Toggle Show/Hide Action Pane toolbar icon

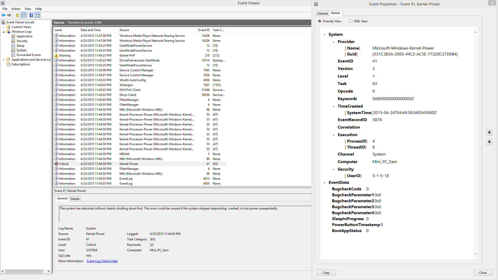coord(38,15)
